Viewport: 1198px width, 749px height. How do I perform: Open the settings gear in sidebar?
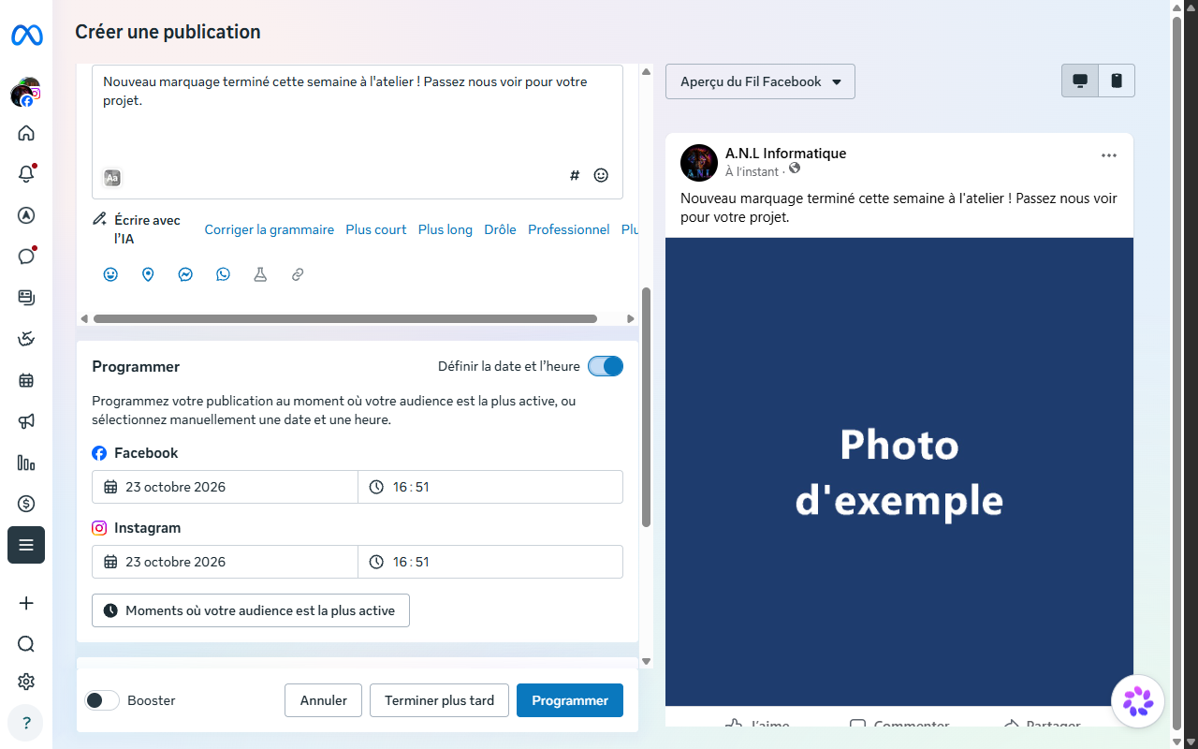click(x=26, y=682)
